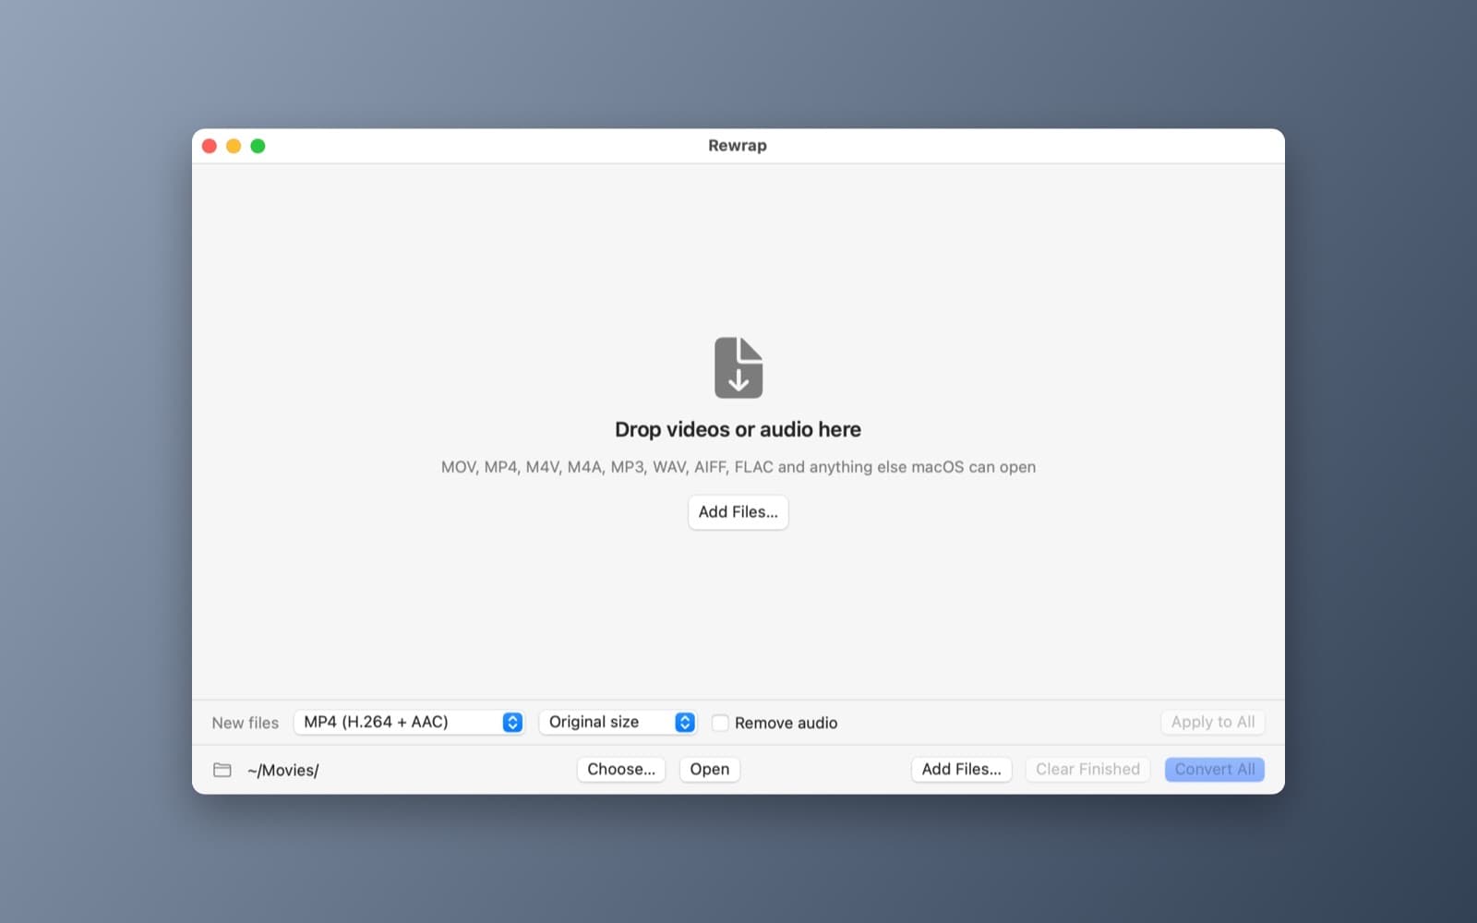Open the Original size dropdown
The image size is (1477, 923).
pos(617,722)
